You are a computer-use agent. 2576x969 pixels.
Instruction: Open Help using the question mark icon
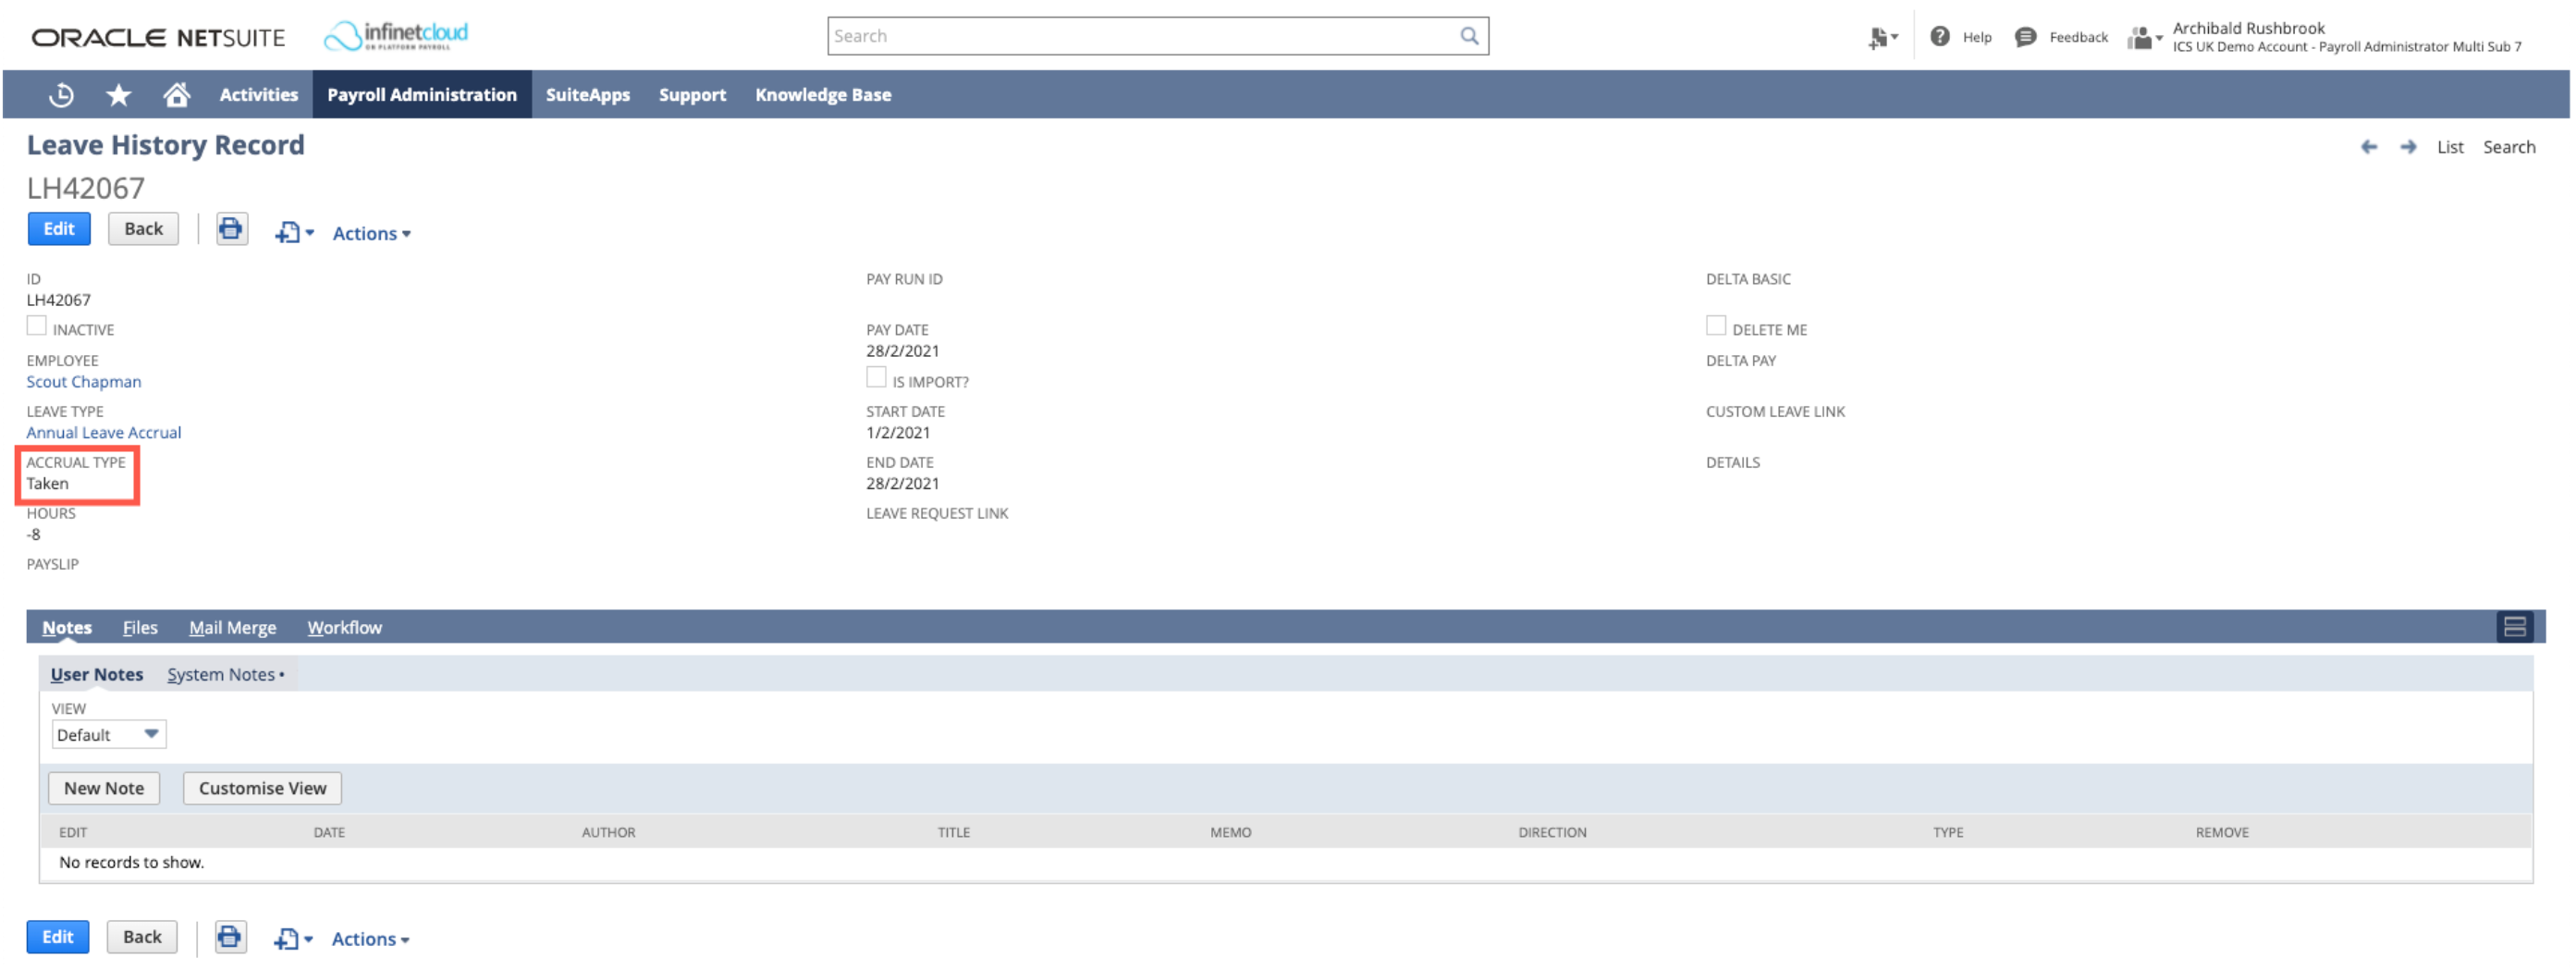[1940, 35]
